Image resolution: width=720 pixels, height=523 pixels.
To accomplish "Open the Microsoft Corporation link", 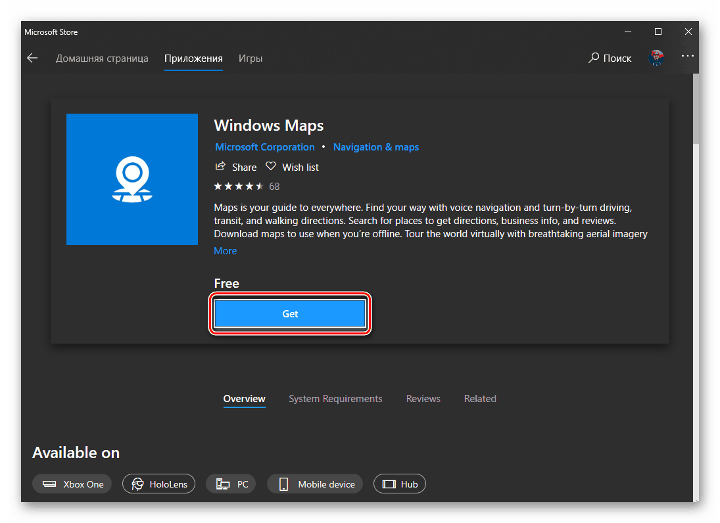I will click(x=264, y=147).
